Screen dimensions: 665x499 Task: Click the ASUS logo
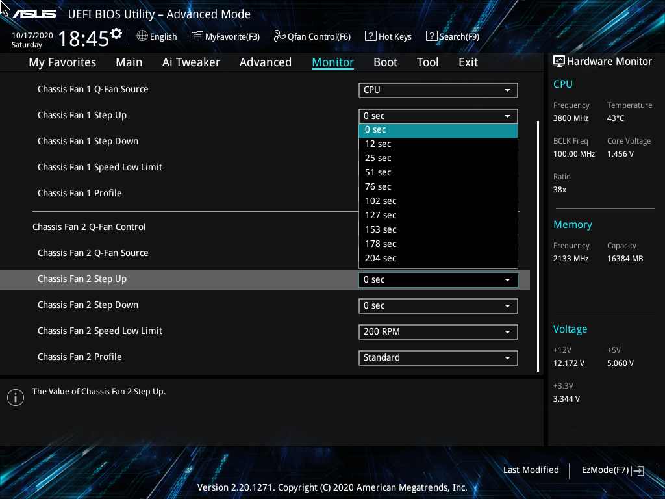34,14
